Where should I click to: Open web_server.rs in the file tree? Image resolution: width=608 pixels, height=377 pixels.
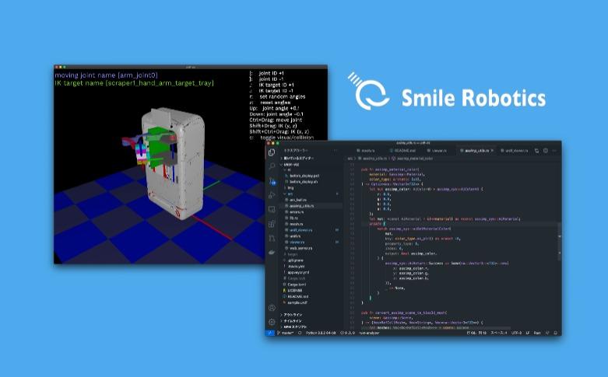click(x=300, y=248)
